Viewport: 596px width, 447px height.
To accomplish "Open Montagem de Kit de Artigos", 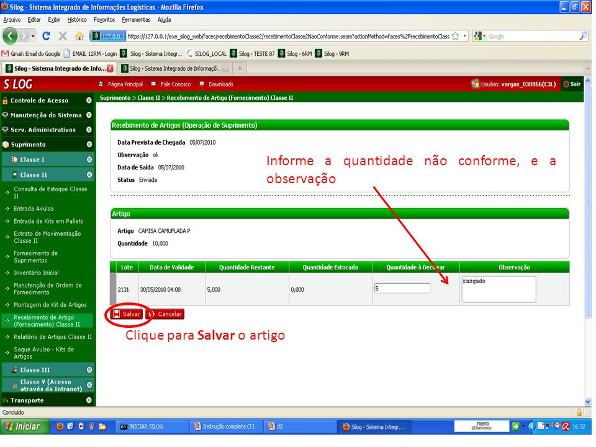I will tap(50, 305).
